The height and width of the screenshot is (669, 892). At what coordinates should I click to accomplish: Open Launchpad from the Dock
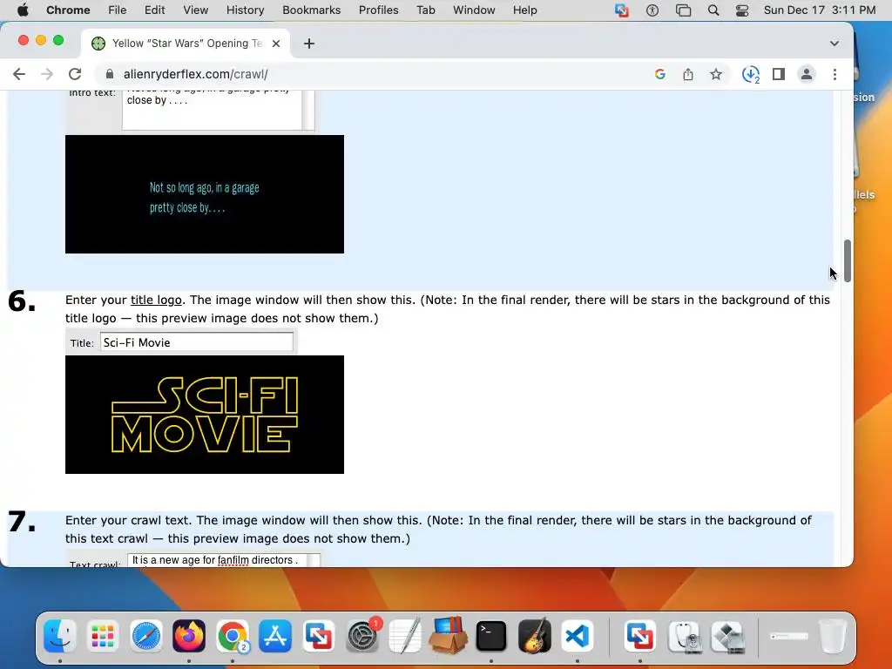pos(103,636)
